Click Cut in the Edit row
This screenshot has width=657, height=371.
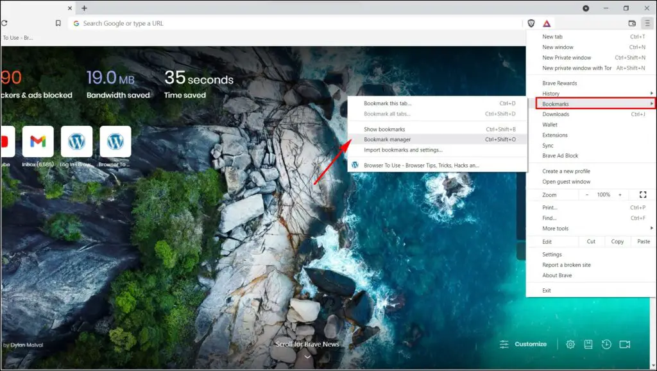tap(591, 241)
